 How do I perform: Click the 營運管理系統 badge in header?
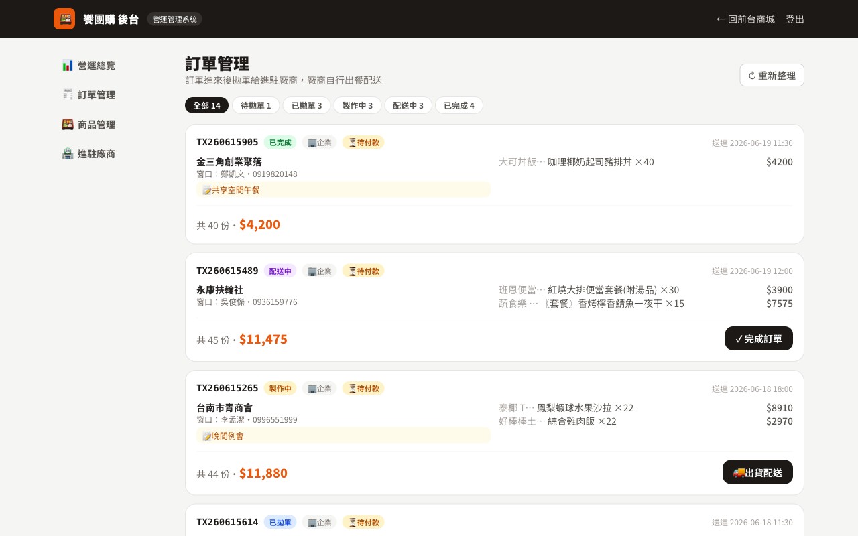click(x=174, y=19)
